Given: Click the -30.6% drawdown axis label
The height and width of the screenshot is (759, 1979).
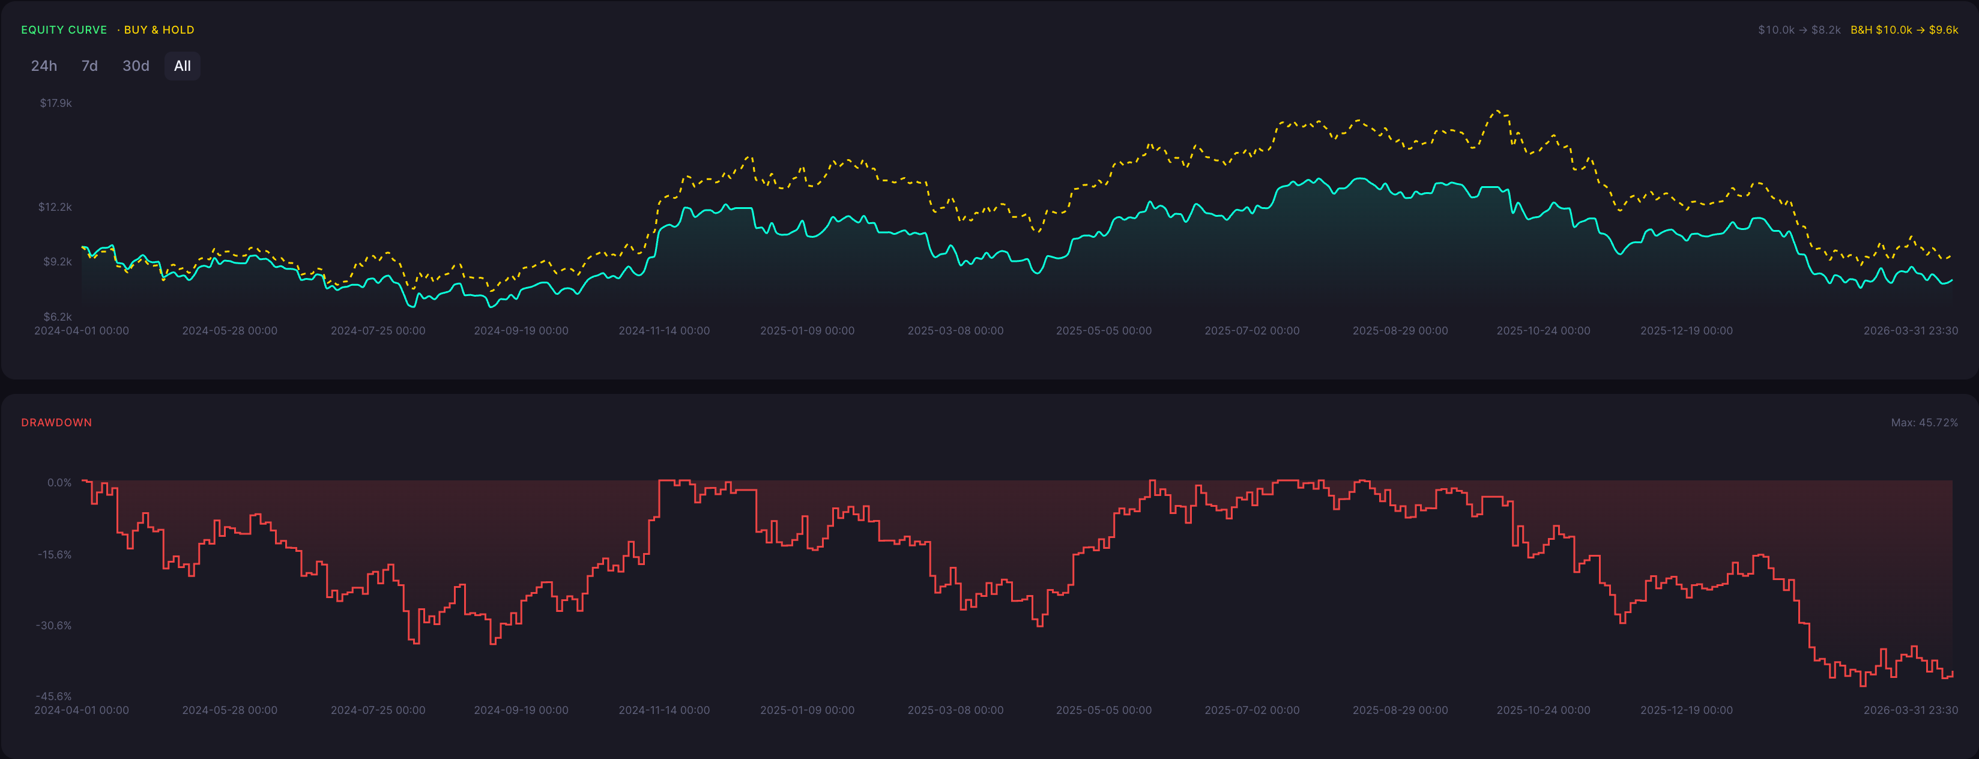Looking at the screenshot, I should point(54,625).
